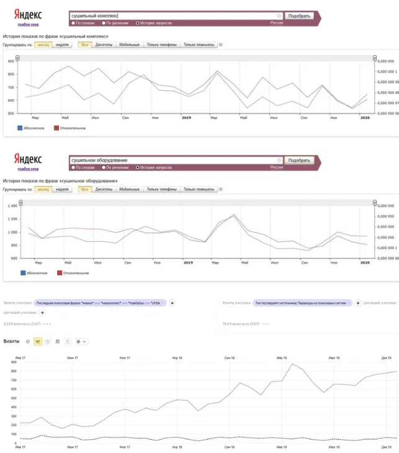Add condition next to 'Тип последнего источника' filter
Viewport: 399px width, 453px height.
pyautogui.click(x=358, y=303)
